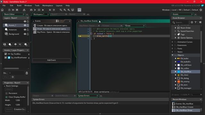Viewport: 205px width, 115px height.
Task: Open Asset Browser panel dropdown
Action: pyautogui.click(x=201, y=18)
